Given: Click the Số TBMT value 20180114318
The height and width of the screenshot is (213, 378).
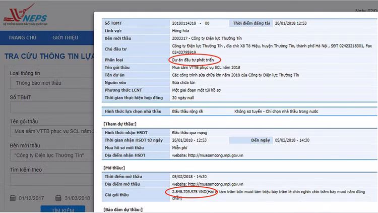Looking at the screenshot, I should point(184,23).
